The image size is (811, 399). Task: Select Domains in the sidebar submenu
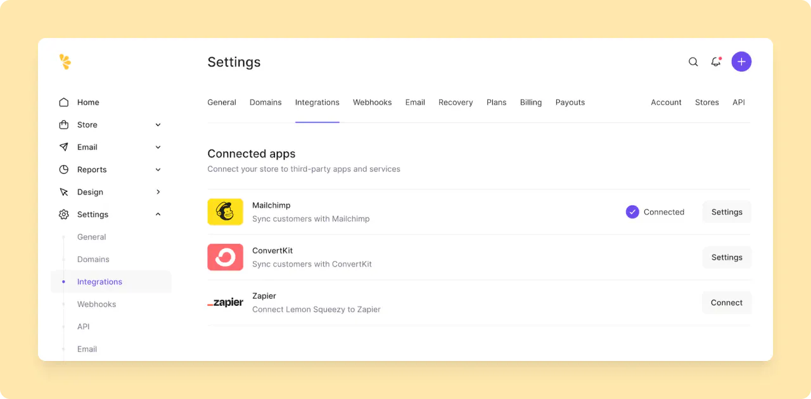[93, 259]
